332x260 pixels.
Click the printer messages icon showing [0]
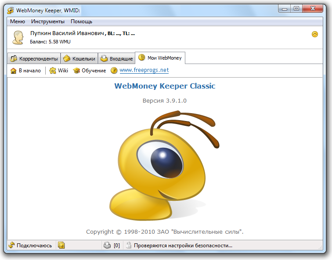pyautogui.click(x=107, y=246)
